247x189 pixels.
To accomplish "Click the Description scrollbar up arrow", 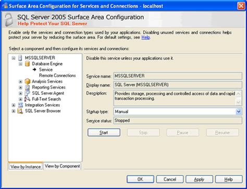I will 238,94.
